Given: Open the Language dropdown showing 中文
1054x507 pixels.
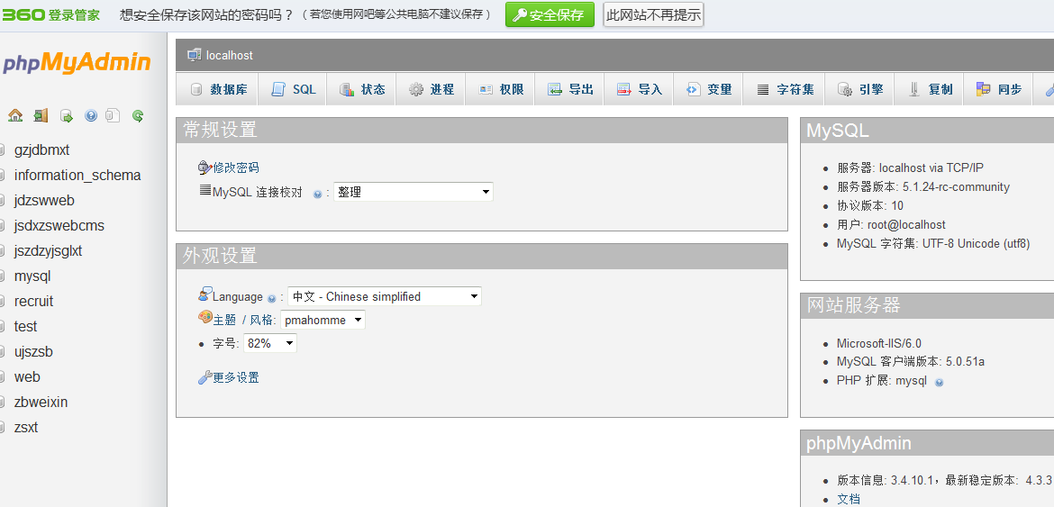Looking at the screenshot, I should [x=385, y=296].
